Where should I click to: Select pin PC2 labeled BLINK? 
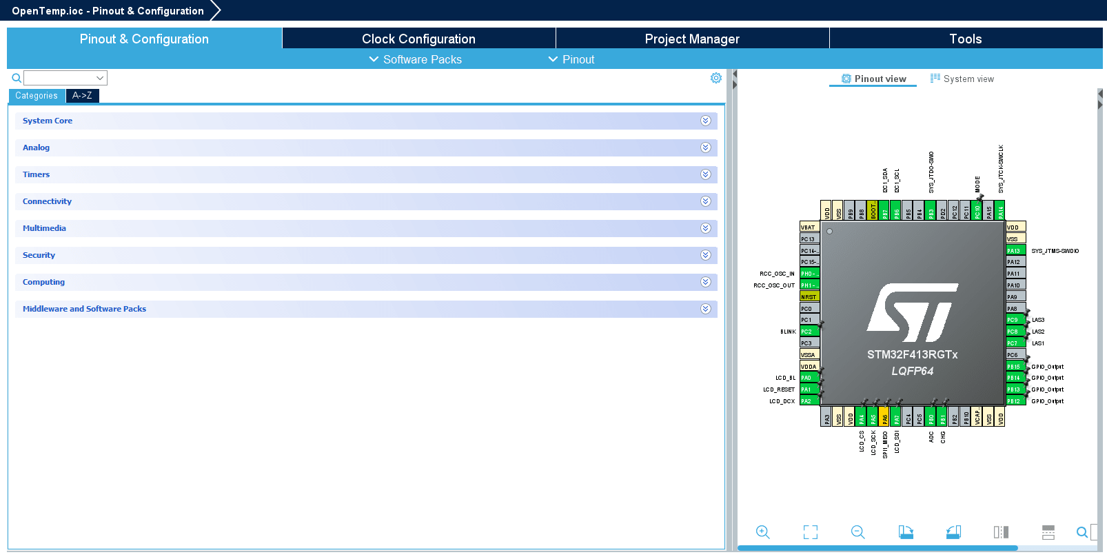pos(810,332)
